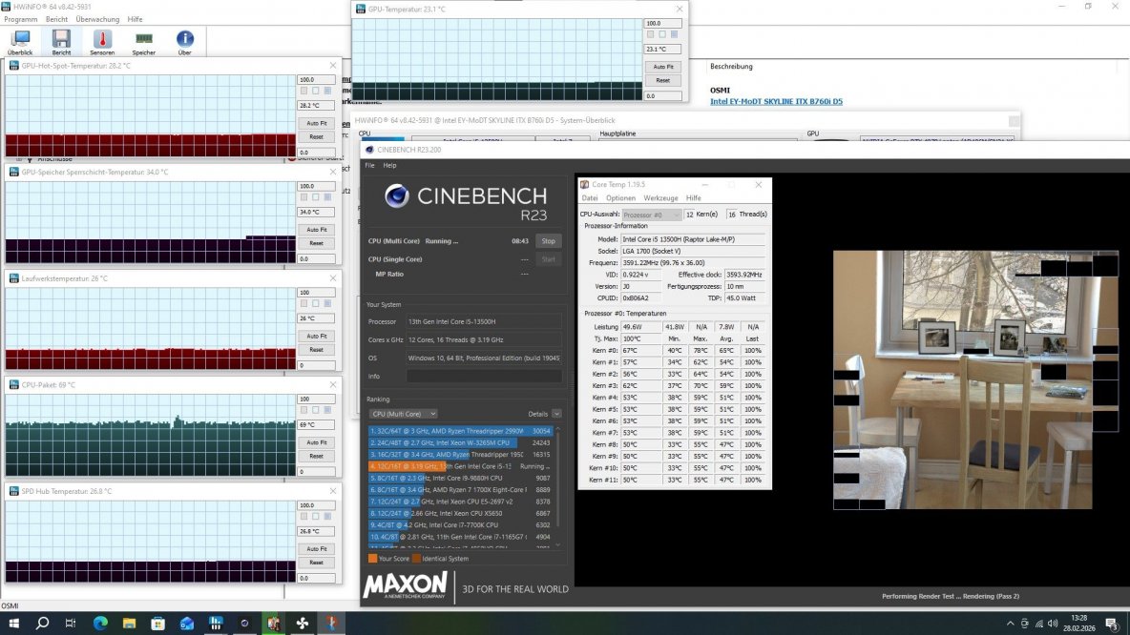Click the 100.0 maximum field in GPU-Hot-Spot graph
Viewport: 1130px width, 635px height.
coord(316,80)
